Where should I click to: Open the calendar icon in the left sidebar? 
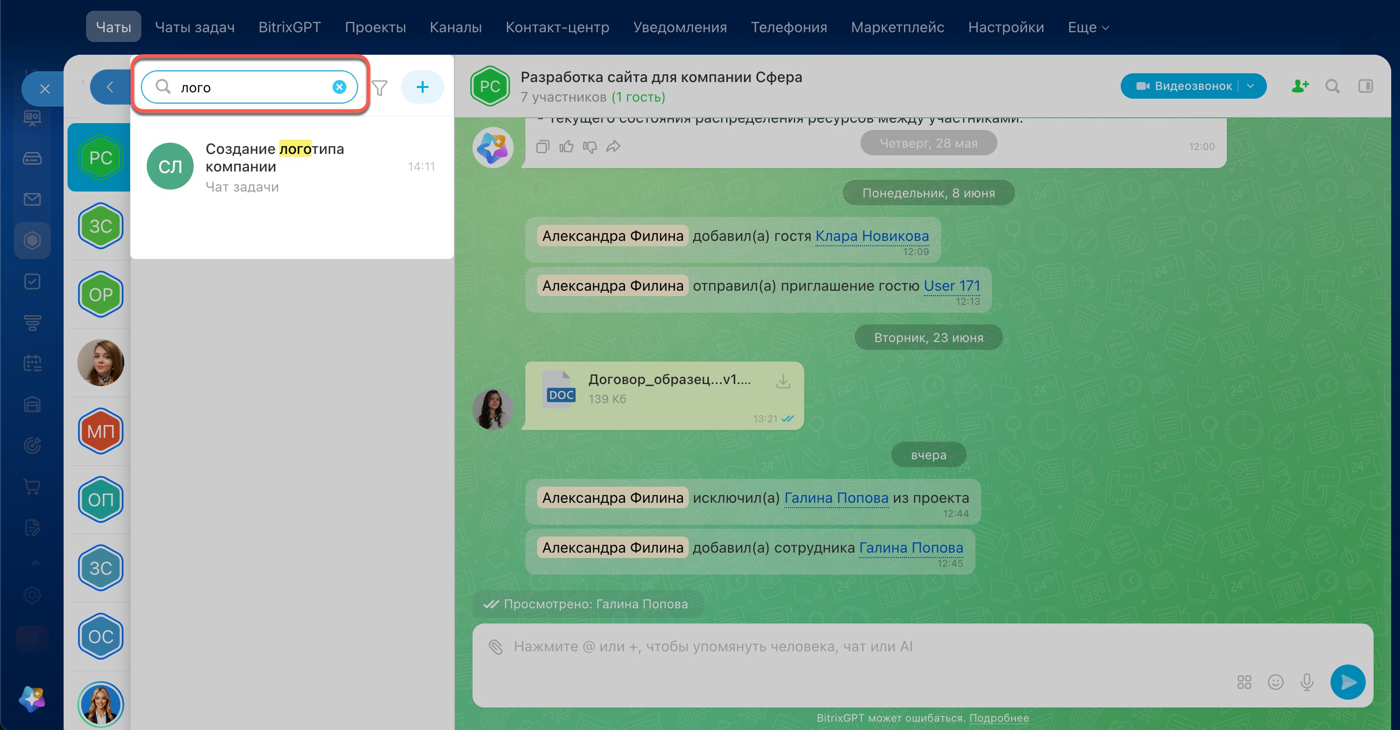(x=32, y=363)
